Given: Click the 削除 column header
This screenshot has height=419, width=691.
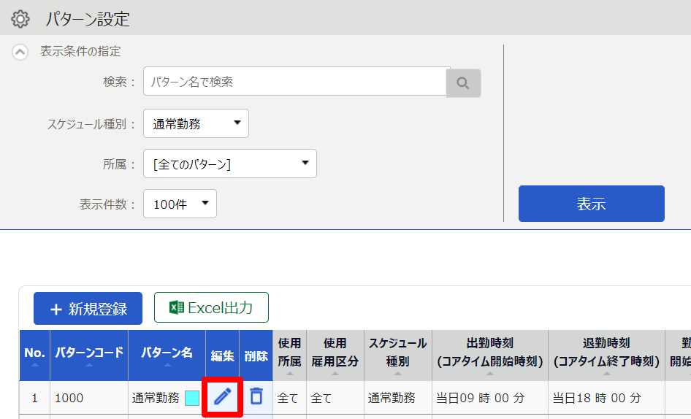Looking at the screenshot, I should coord(256,355).
